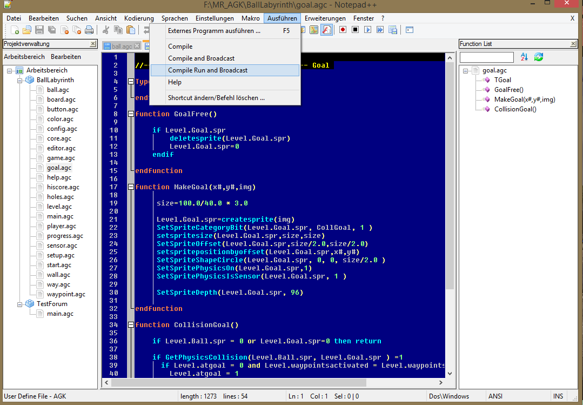Choose Compile and Broadcast entry
Viewport: 583px width, 405px height.
(225, 58)
